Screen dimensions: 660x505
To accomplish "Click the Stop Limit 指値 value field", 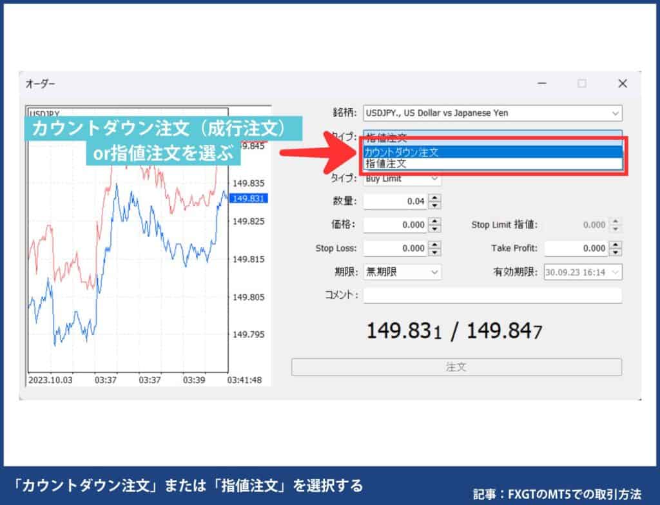I will (577, 225).
